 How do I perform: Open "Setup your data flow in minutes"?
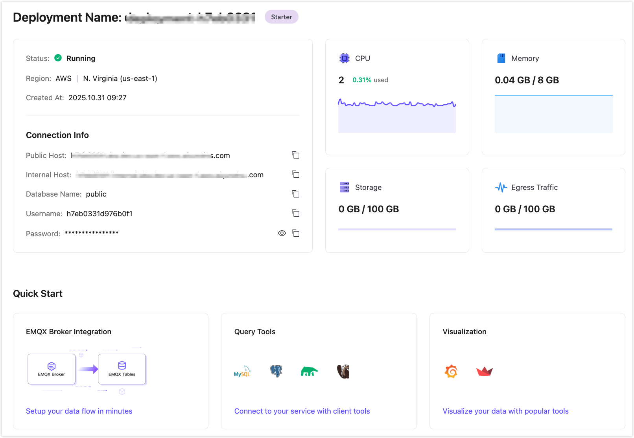click(x=79, y=411)
